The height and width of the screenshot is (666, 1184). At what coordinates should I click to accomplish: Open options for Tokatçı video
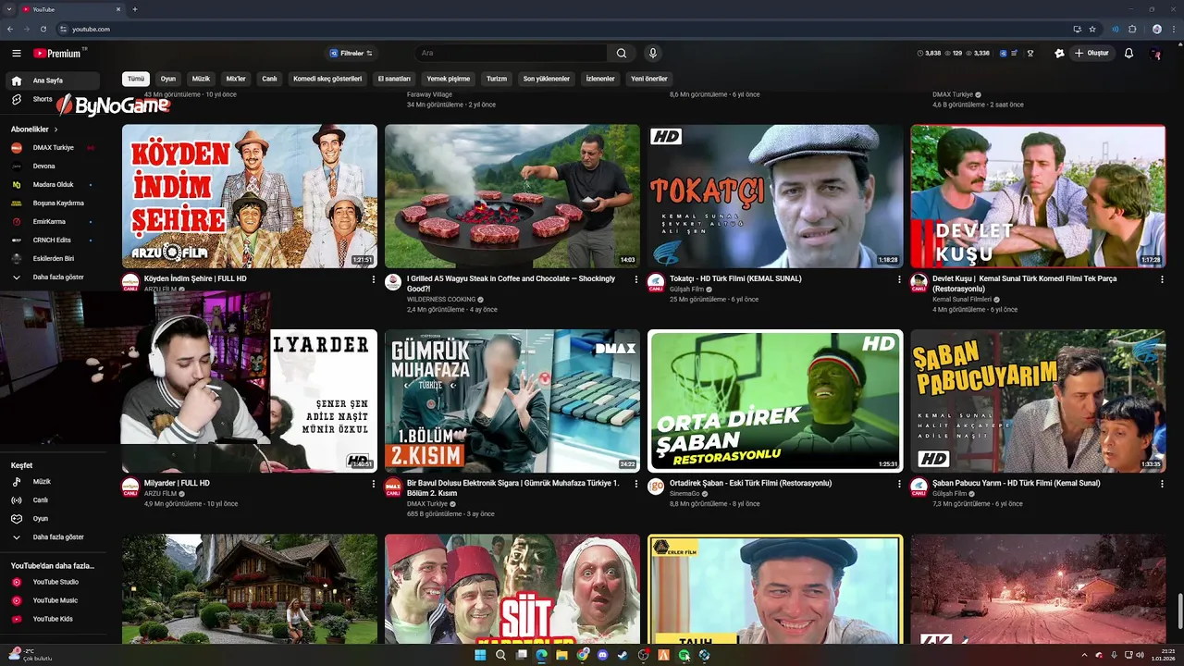click(899, 279)
